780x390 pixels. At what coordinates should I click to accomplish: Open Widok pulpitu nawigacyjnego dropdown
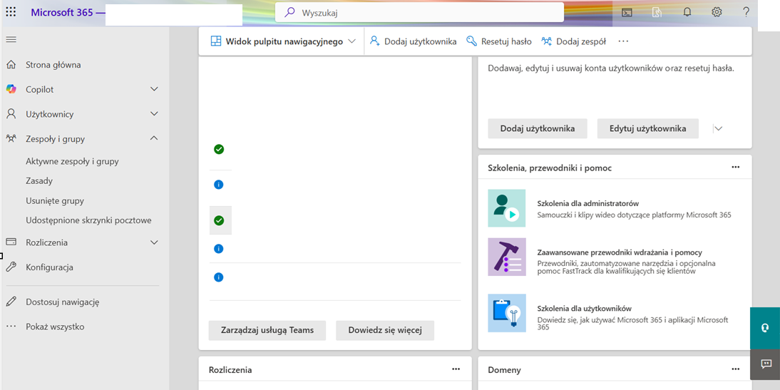click(284, 41)
